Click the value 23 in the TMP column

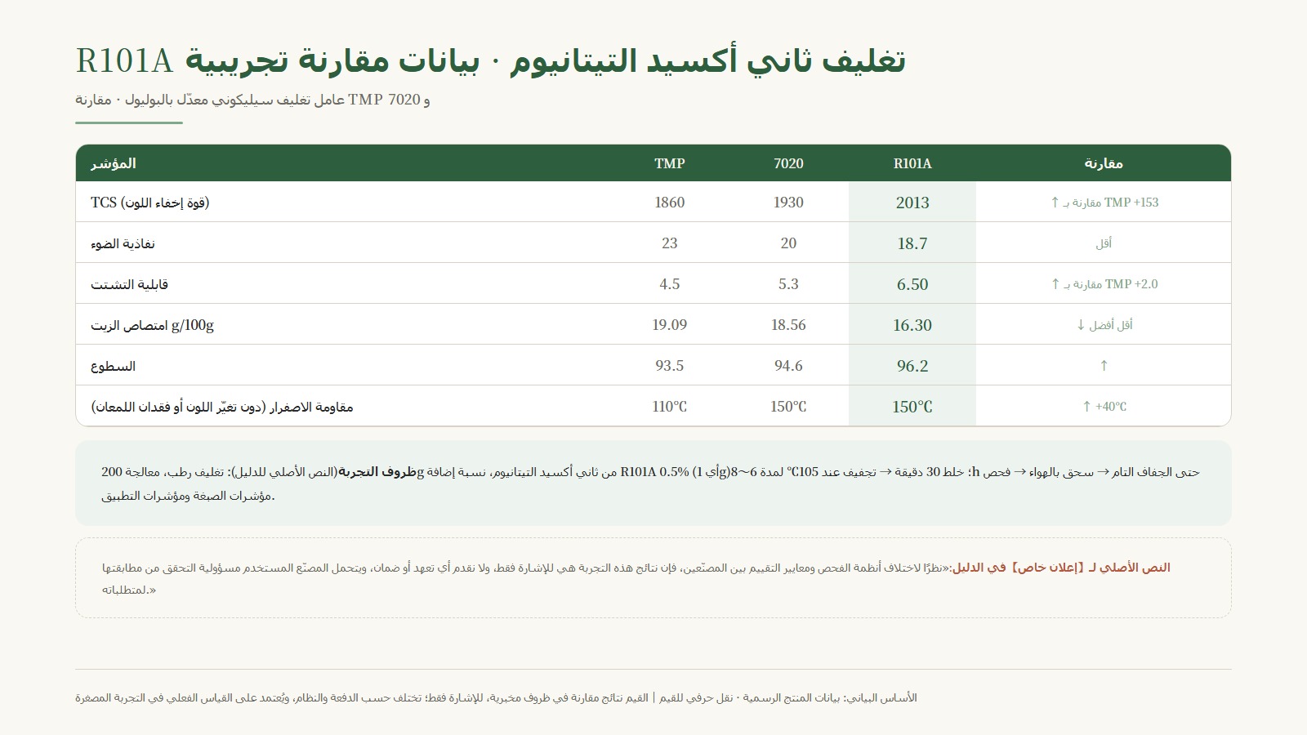click(669, 243)
